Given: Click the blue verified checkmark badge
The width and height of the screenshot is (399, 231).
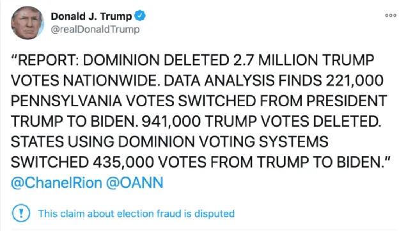Looking at the screenshot, I should (139, 16).
